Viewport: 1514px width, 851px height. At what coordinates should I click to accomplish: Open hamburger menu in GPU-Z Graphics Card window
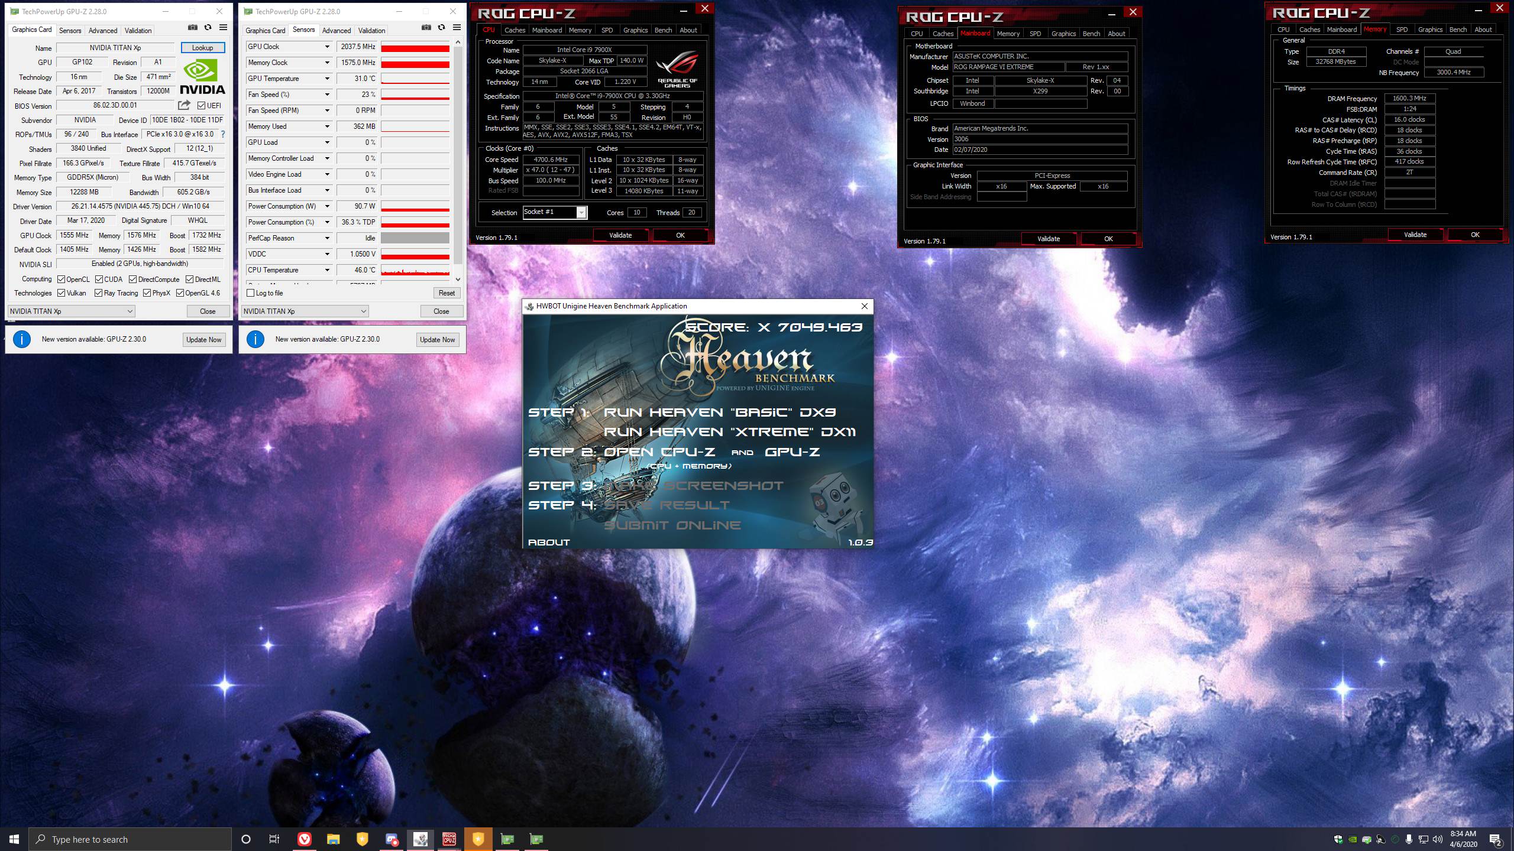coord(223,27)
